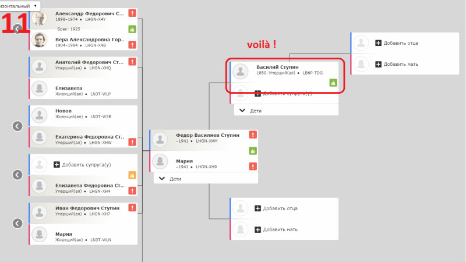Click left arrow beside Елизавета Федоровна couple

click(17, 175)
